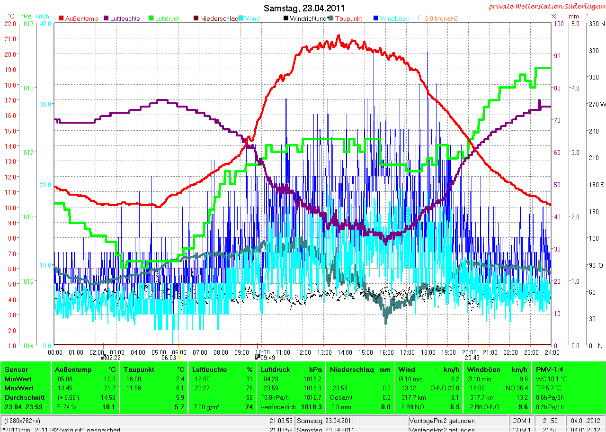Image resolution: width=606 pixels, height=432 pixels.
Task: Click the purple Luftfeuchte legend square
Action: coord(106,18)
